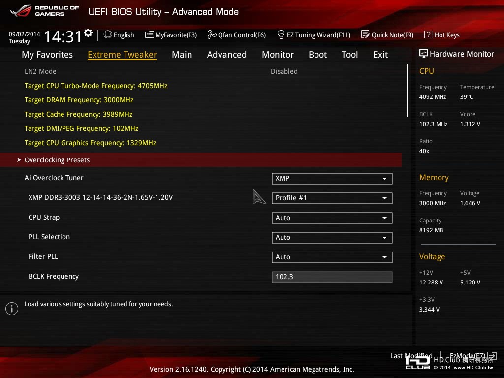The width and height of the screenshot is (504, 378).
Task: Click the EzMode exit arrow icon
Action: pyautogui.click(x=492, y=356)
